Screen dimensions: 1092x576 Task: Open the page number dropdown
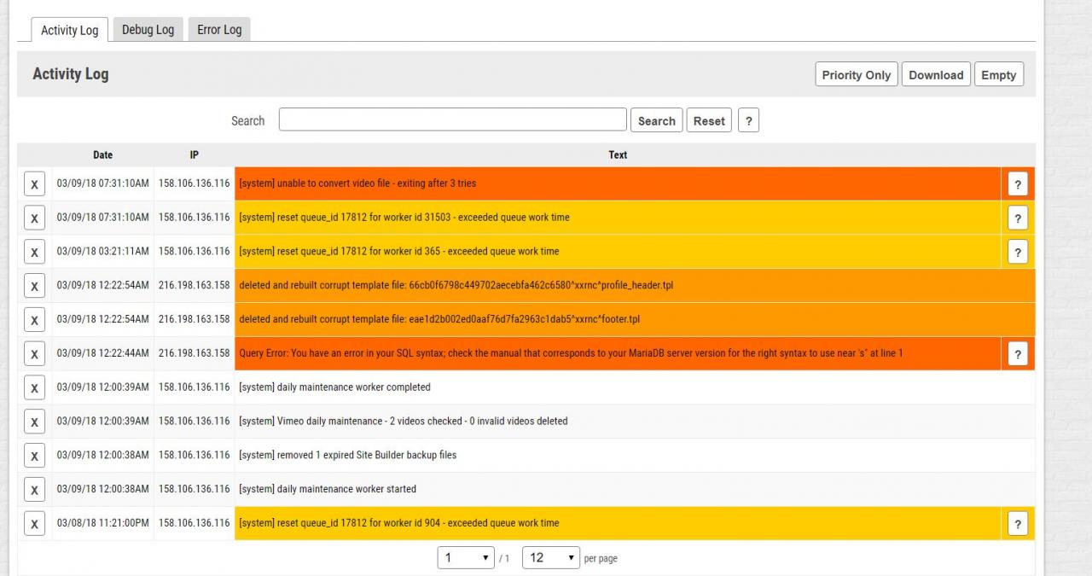click(467, 558)
